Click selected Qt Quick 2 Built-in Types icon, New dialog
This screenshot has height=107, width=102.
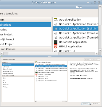click(x=37, y=66)
